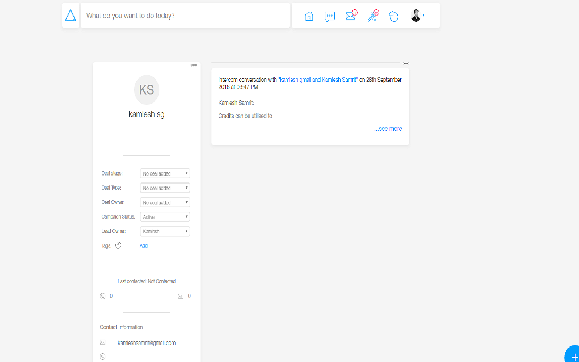Screen dimensions: 579x362
Task: Click the envelope icon next to email count
Action: (180, 296)
